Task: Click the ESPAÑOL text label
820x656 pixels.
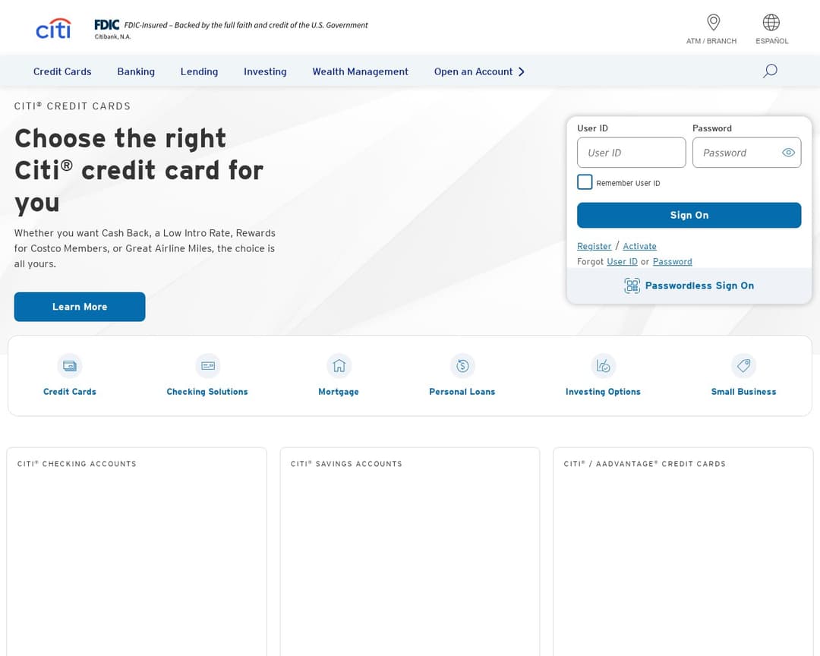Action: 772,41
